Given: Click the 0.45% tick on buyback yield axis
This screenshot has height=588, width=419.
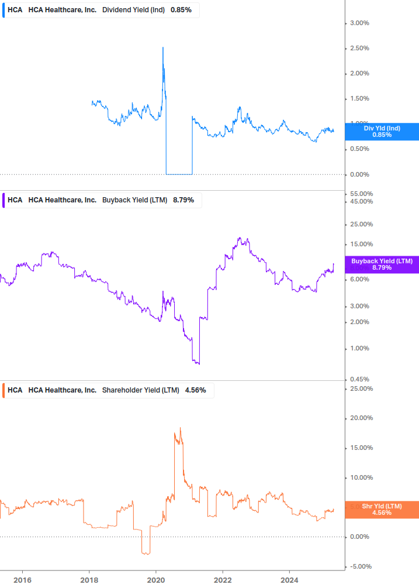Looking at the screenshot, I should tap(359, 380).
